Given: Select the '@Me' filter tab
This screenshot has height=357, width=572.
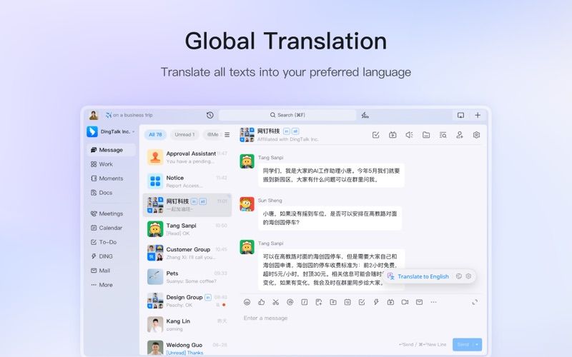Looking at the screenshot, I should click(212, 134).
